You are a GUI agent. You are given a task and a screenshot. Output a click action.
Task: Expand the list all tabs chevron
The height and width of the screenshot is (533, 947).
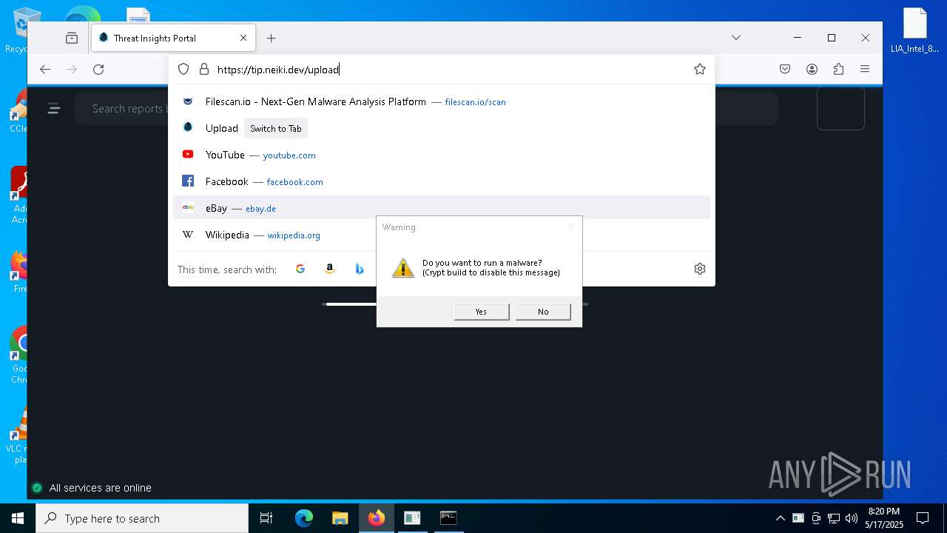point(736,38)
